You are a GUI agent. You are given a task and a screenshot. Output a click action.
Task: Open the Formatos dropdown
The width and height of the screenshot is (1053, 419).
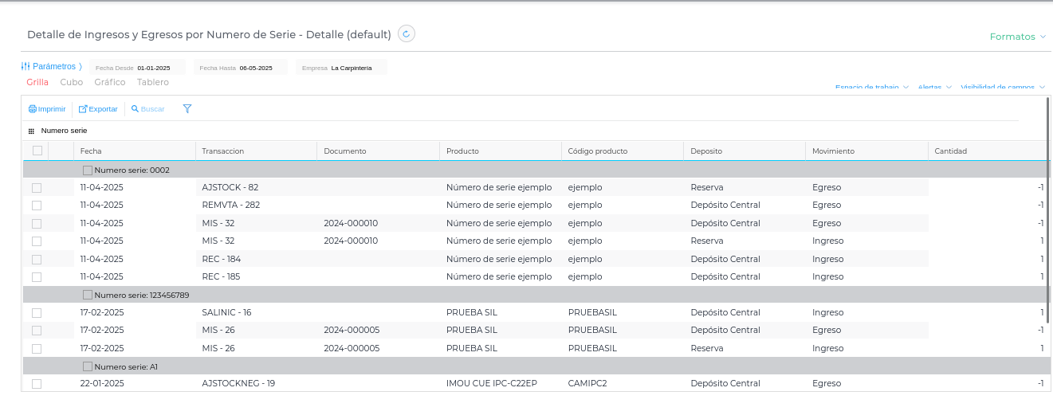pyautogui.click(x=1017, y=37)
